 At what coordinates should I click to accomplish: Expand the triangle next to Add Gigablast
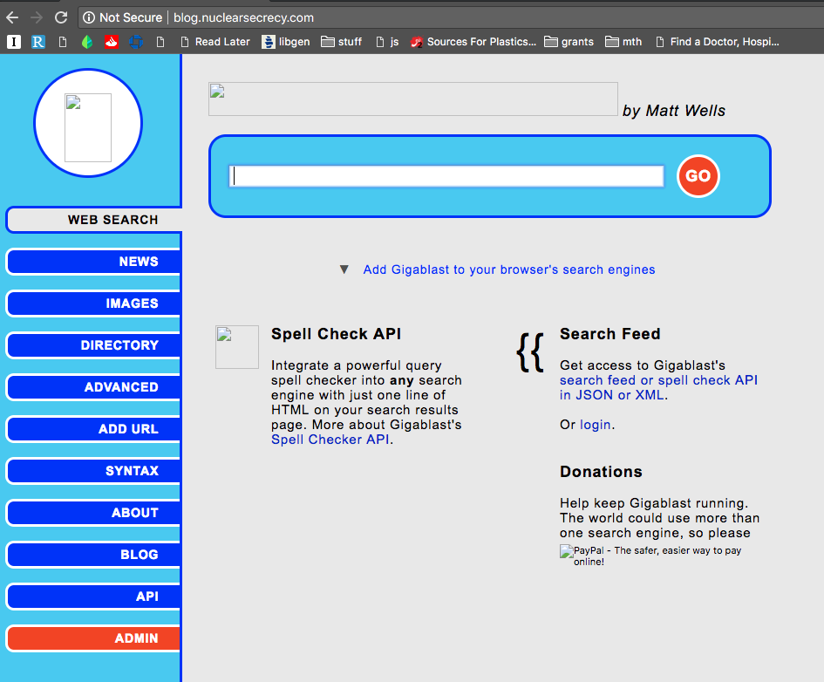click(344, 269)
